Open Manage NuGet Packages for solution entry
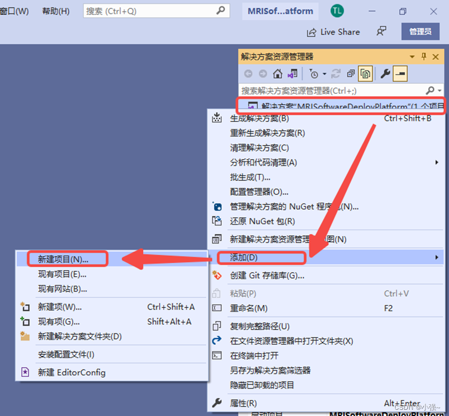 (x=326, y=206)
